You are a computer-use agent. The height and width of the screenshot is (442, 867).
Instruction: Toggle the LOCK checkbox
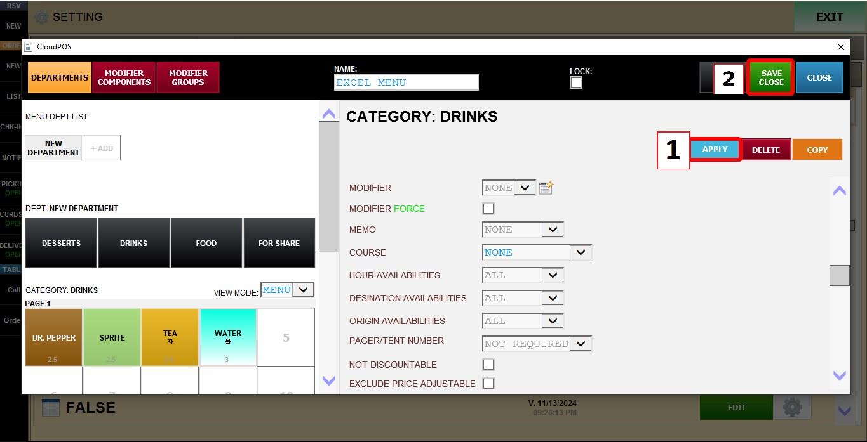tap(576, 82)
